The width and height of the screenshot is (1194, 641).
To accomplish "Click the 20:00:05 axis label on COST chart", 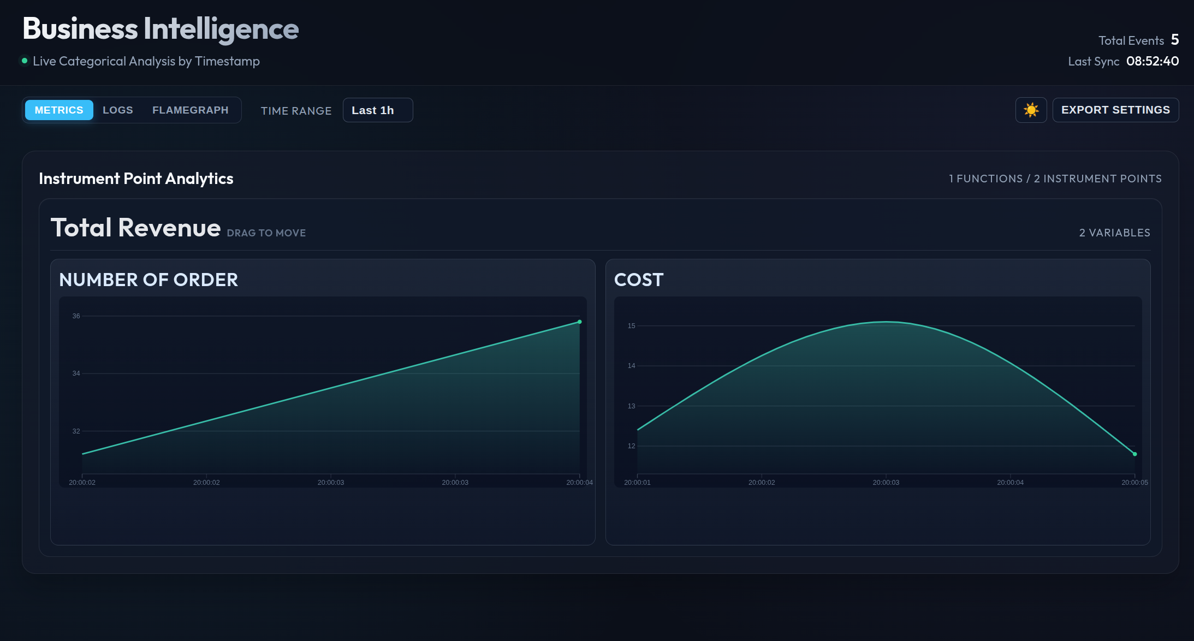I will (1134, 482).
